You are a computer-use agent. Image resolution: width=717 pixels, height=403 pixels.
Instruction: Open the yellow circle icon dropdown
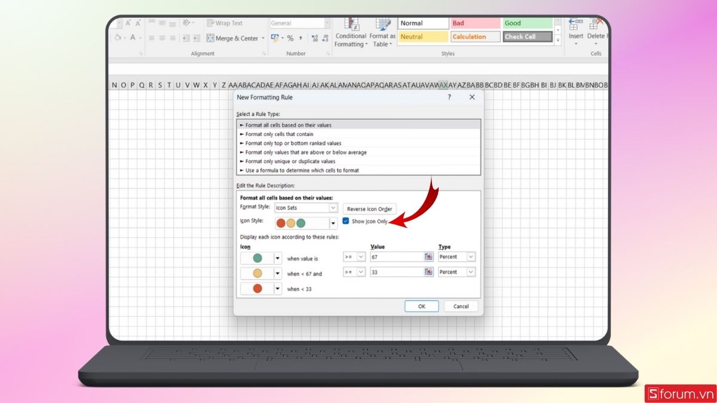(277, 273)
